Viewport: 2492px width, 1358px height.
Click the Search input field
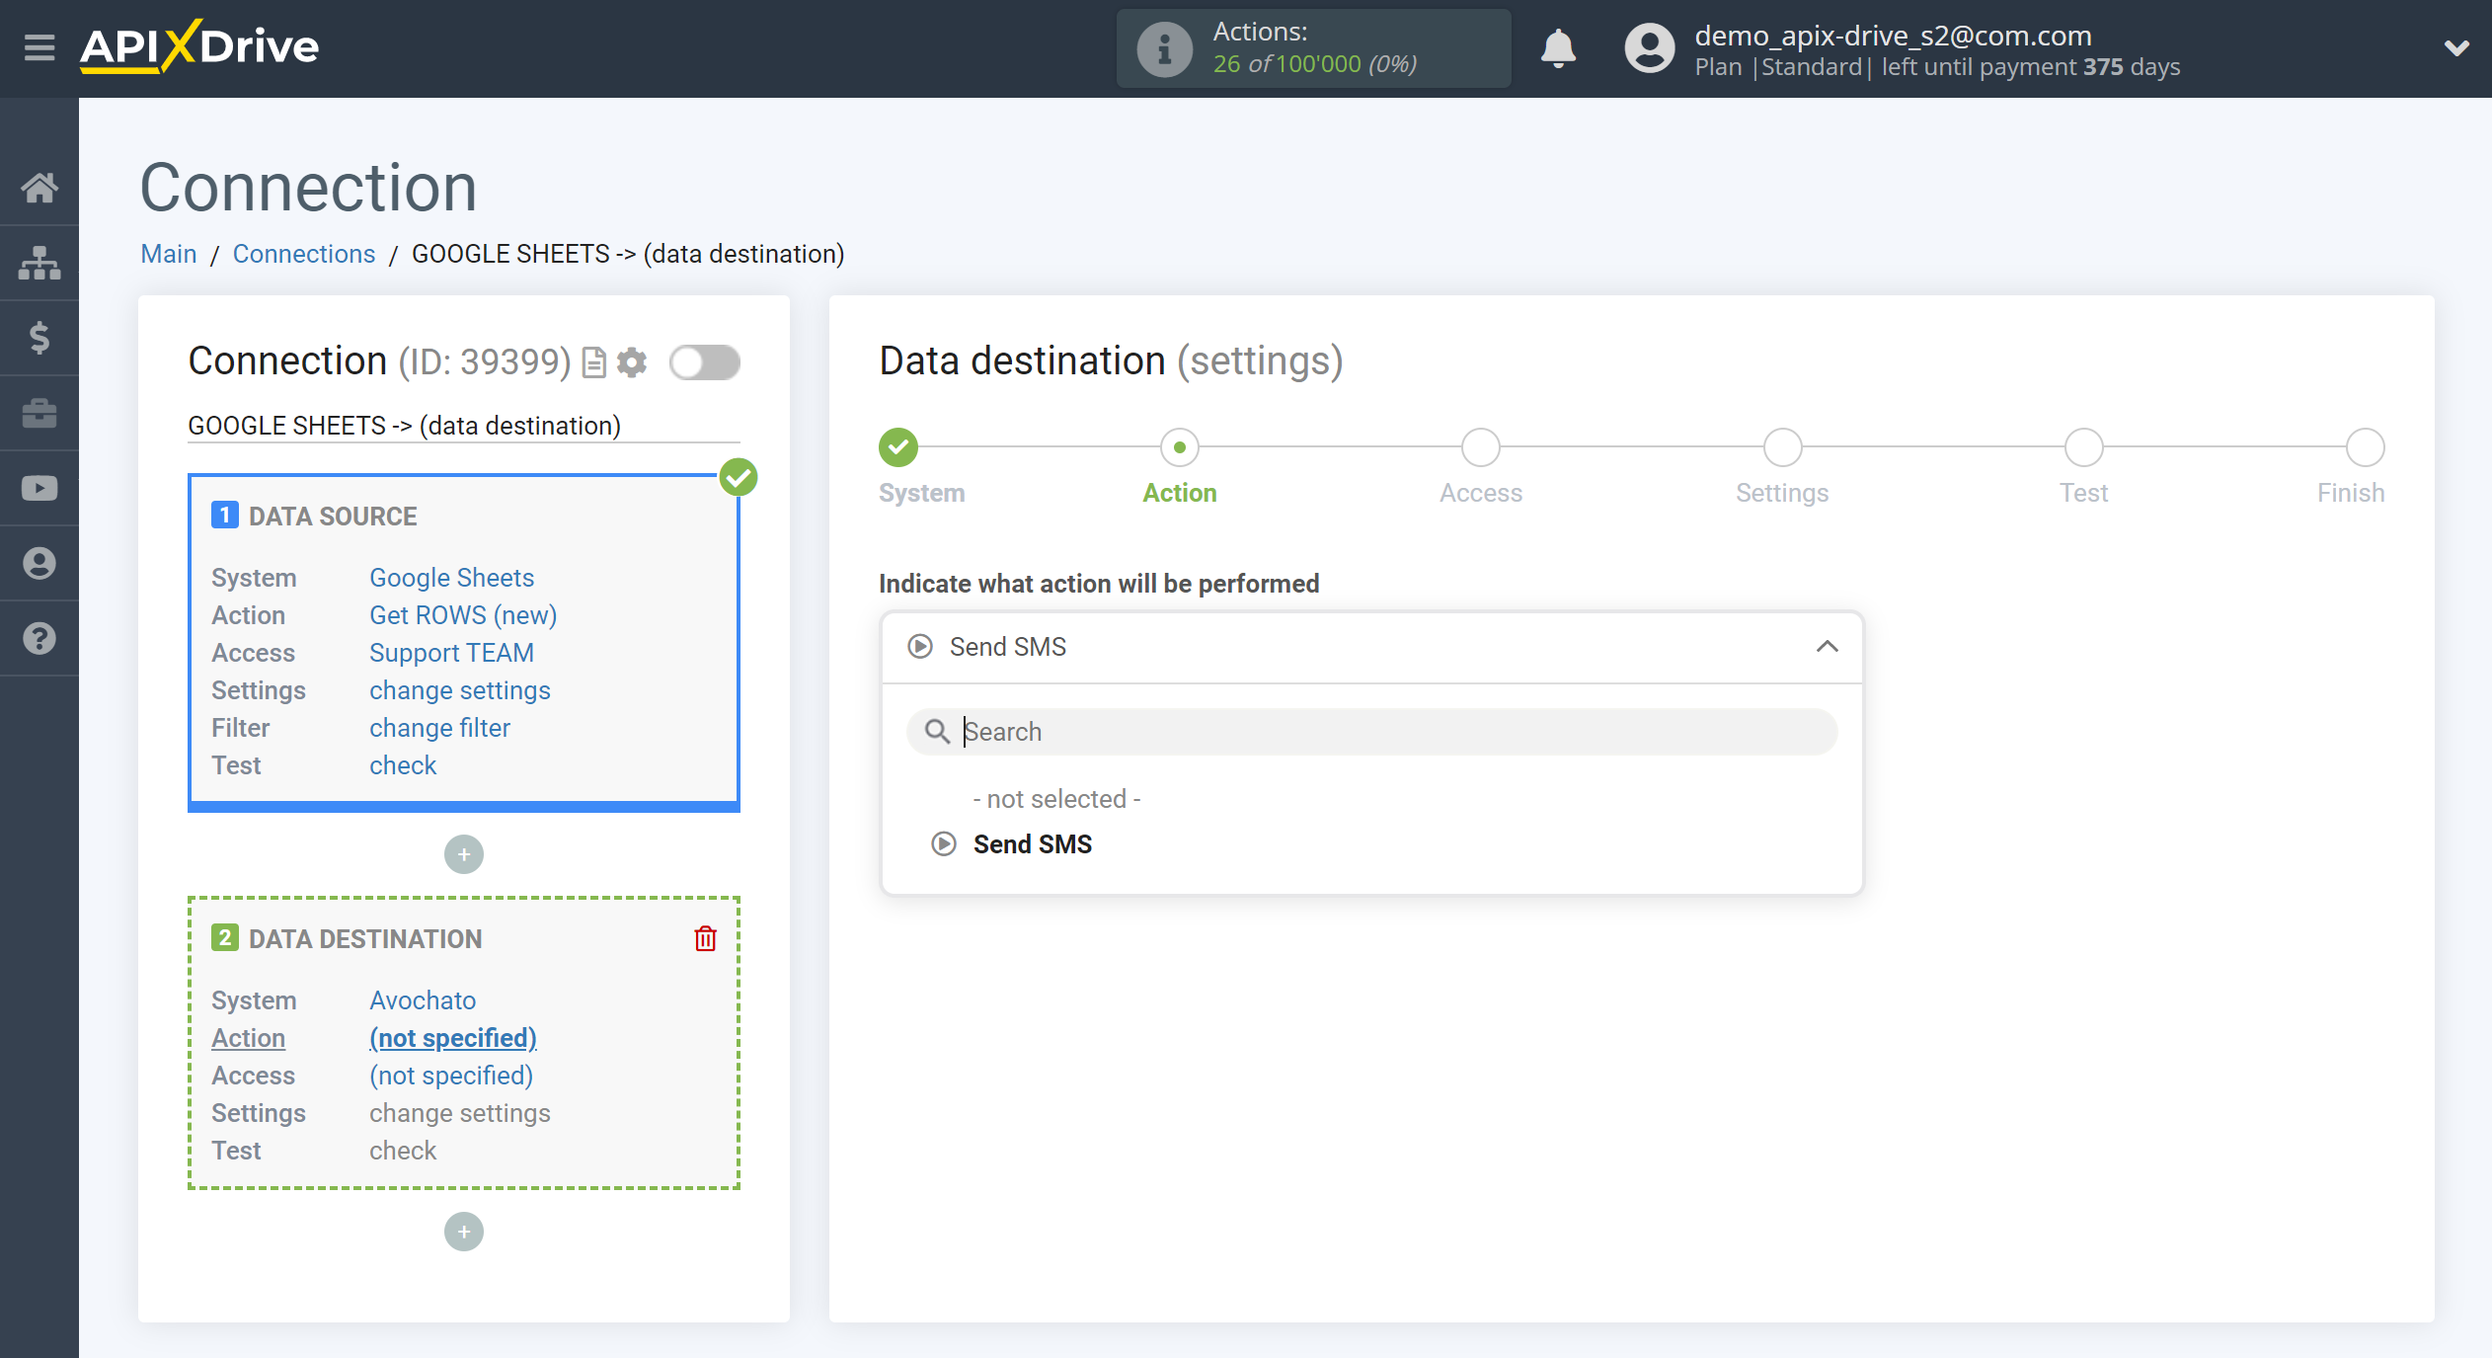click(x=1368, y=731)
